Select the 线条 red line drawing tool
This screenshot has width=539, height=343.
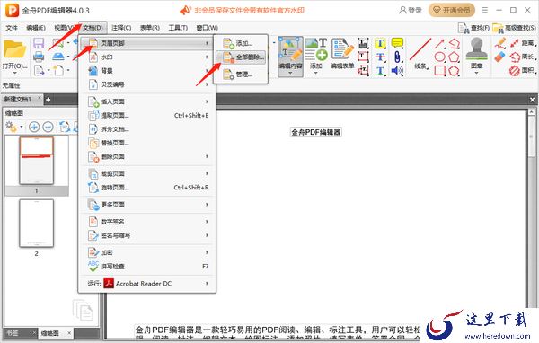[x=420, y=53]
